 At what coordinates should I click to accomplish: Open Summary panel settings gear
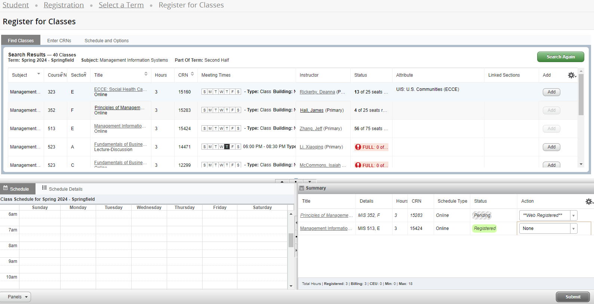coord(589,202)
